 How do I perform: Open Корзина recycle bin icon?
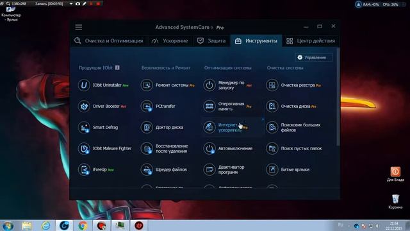pyautogui.click(x=395, y=201)
